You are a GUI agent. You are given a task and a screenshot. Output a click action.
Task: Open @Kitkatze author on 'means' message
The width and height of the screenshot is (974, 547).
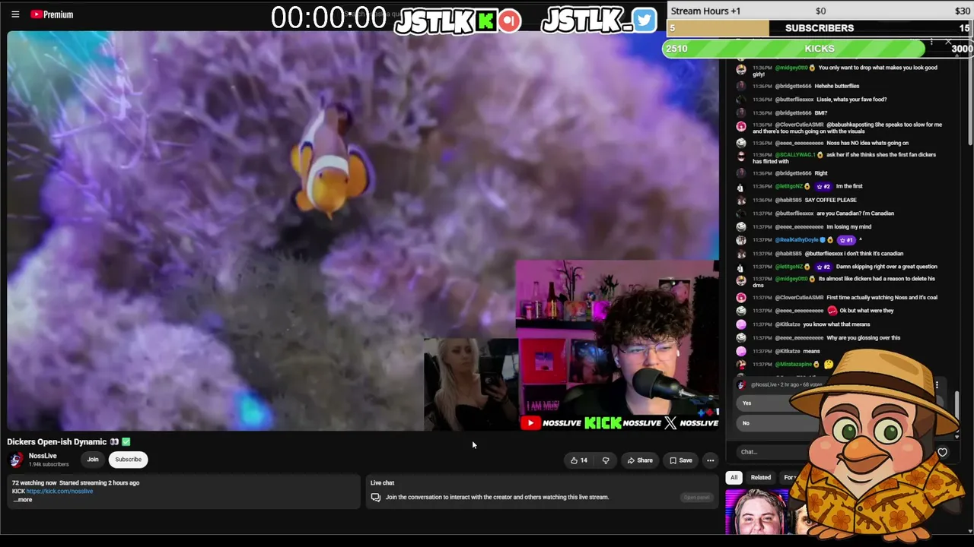(788, 351)
